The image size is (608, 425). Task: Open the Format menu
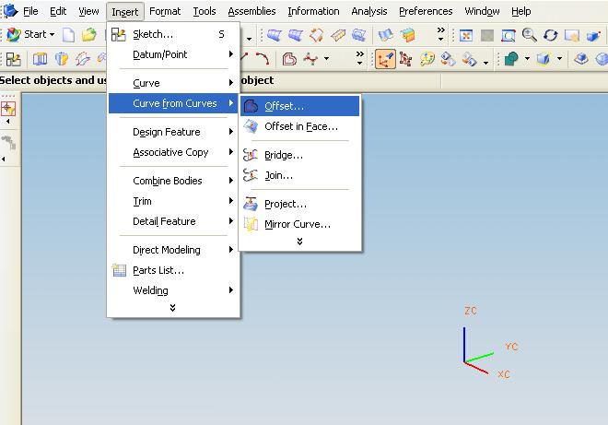(x=165, y=12)
